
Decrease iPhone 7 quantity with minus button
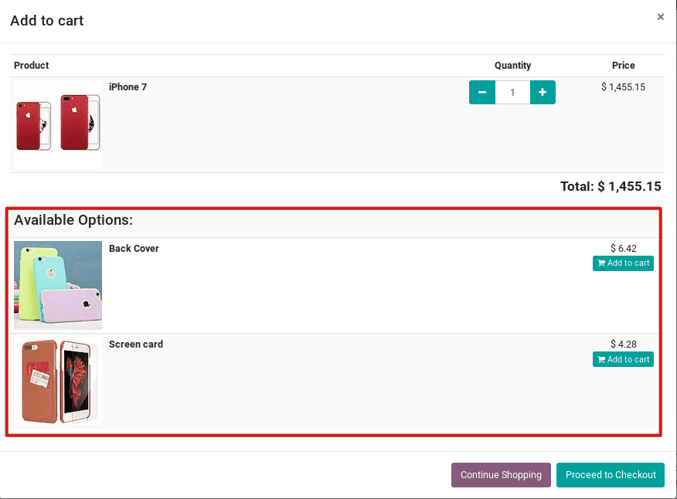481,92
